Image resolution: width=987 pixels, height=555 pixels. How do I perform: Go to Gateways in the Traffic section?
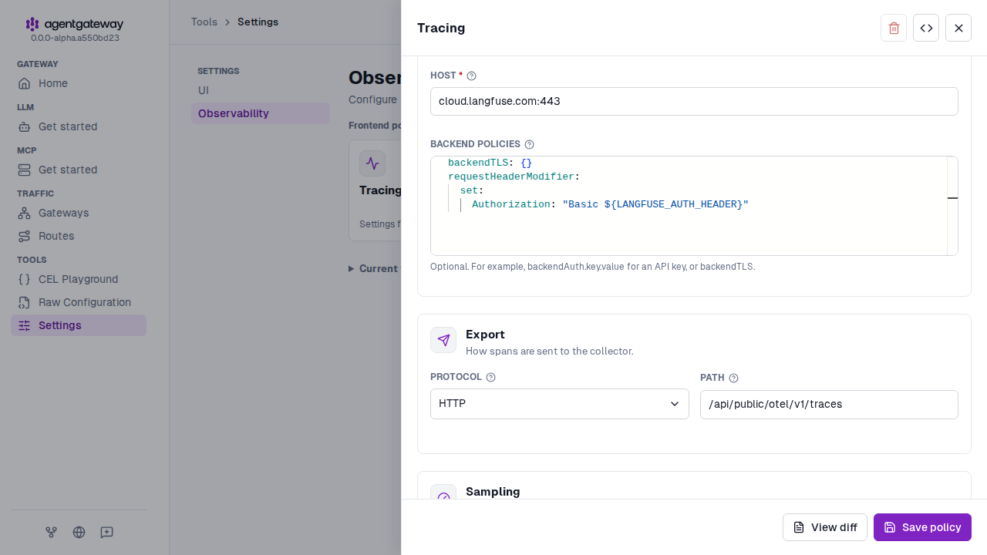tap(79, 213)
